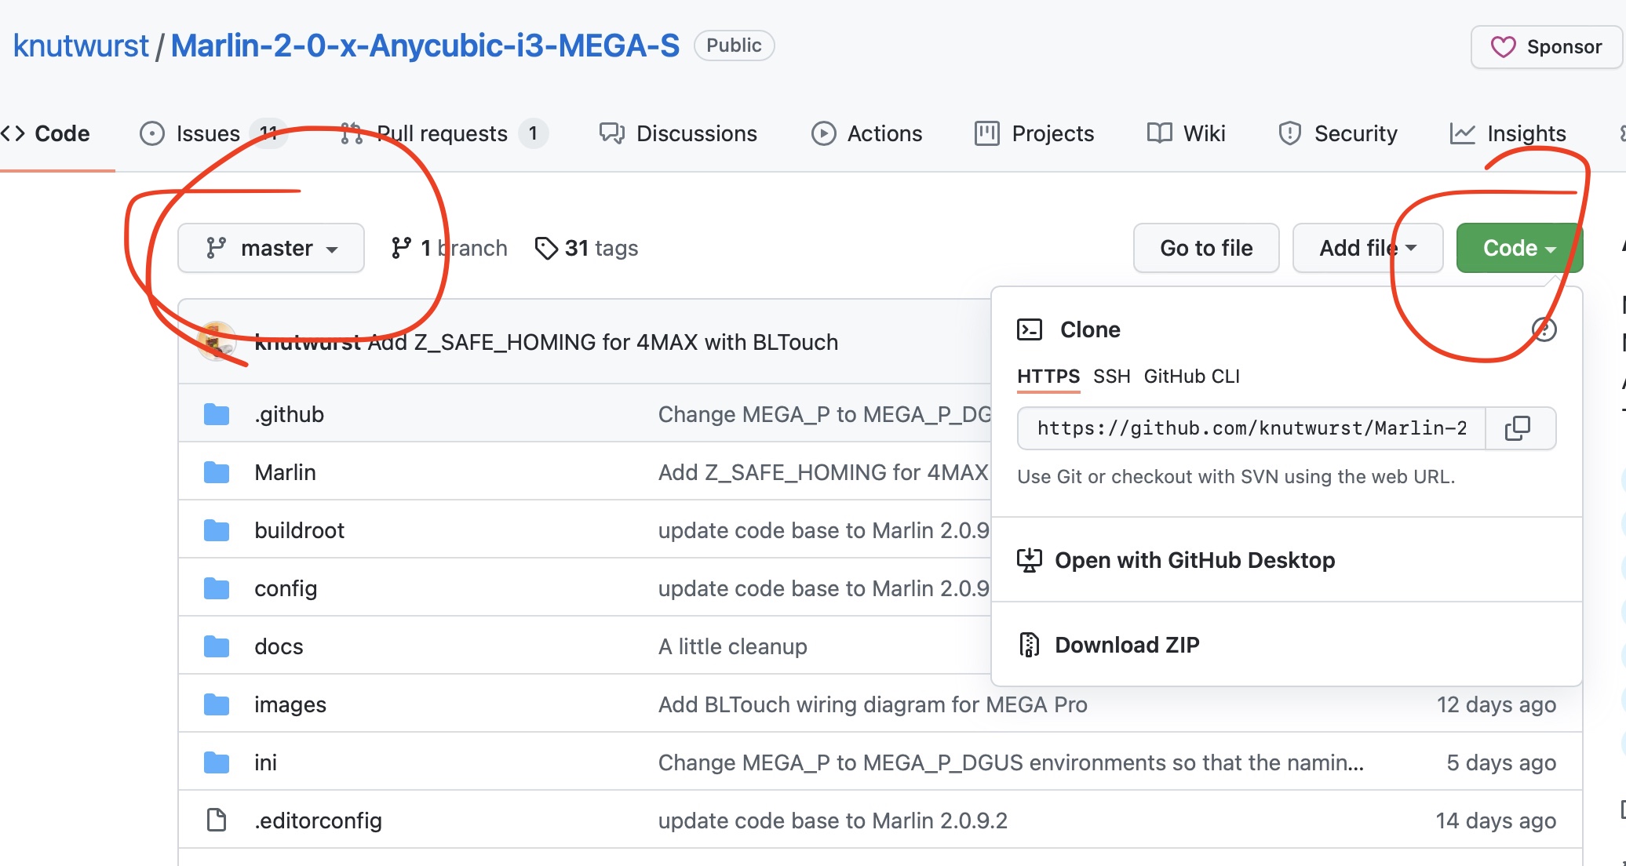Select the GitHub CLI clone option
1626x866 pixels.
coord(1192,377)
